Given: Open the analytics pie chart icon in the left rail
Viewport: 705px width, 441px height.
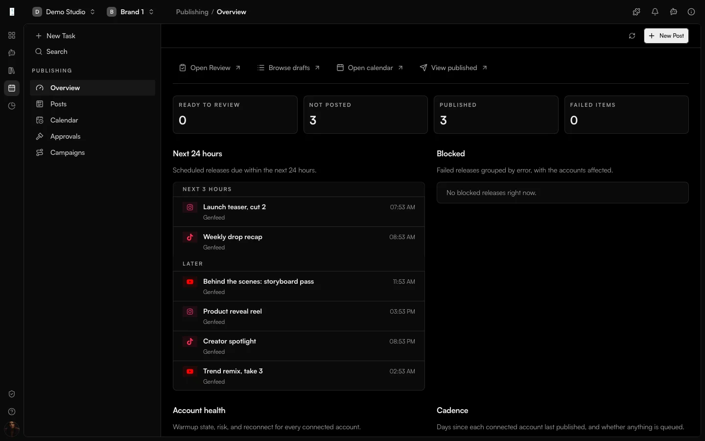Looking at the screenshot, I should [12, 106].
